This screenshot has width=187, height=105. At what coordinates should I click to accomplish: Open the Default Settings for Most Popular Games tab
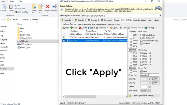click(92, 24)
